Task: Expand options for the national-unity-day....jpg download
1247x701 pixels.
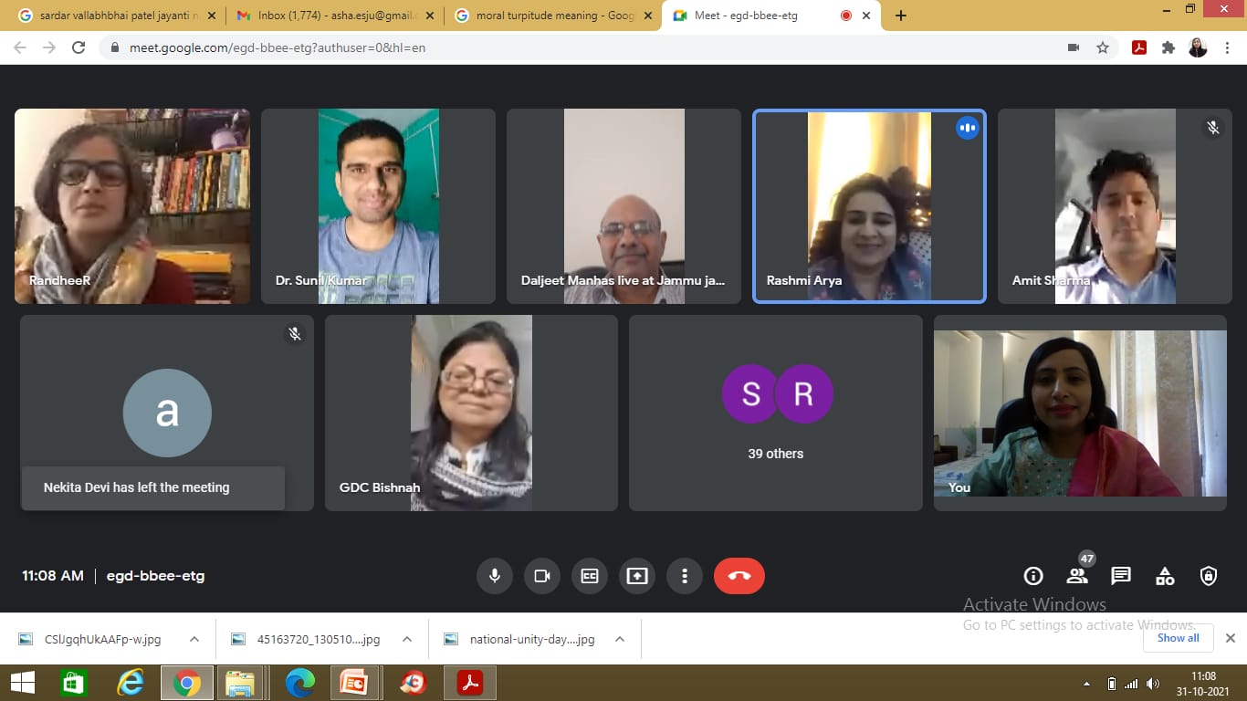Action: 620,639
